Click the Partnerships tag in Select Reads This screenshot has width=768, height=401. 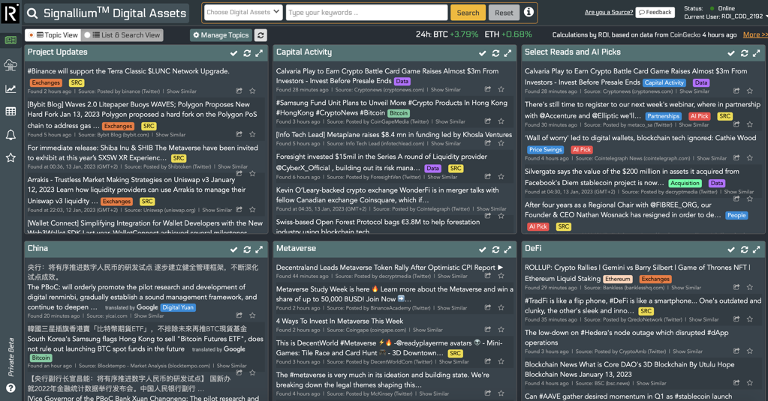tap(663, 116)
